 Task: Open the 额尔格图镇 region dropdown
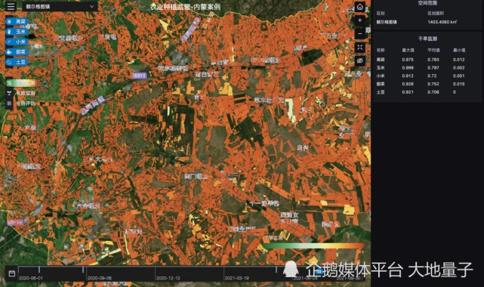tap(60, 7)
